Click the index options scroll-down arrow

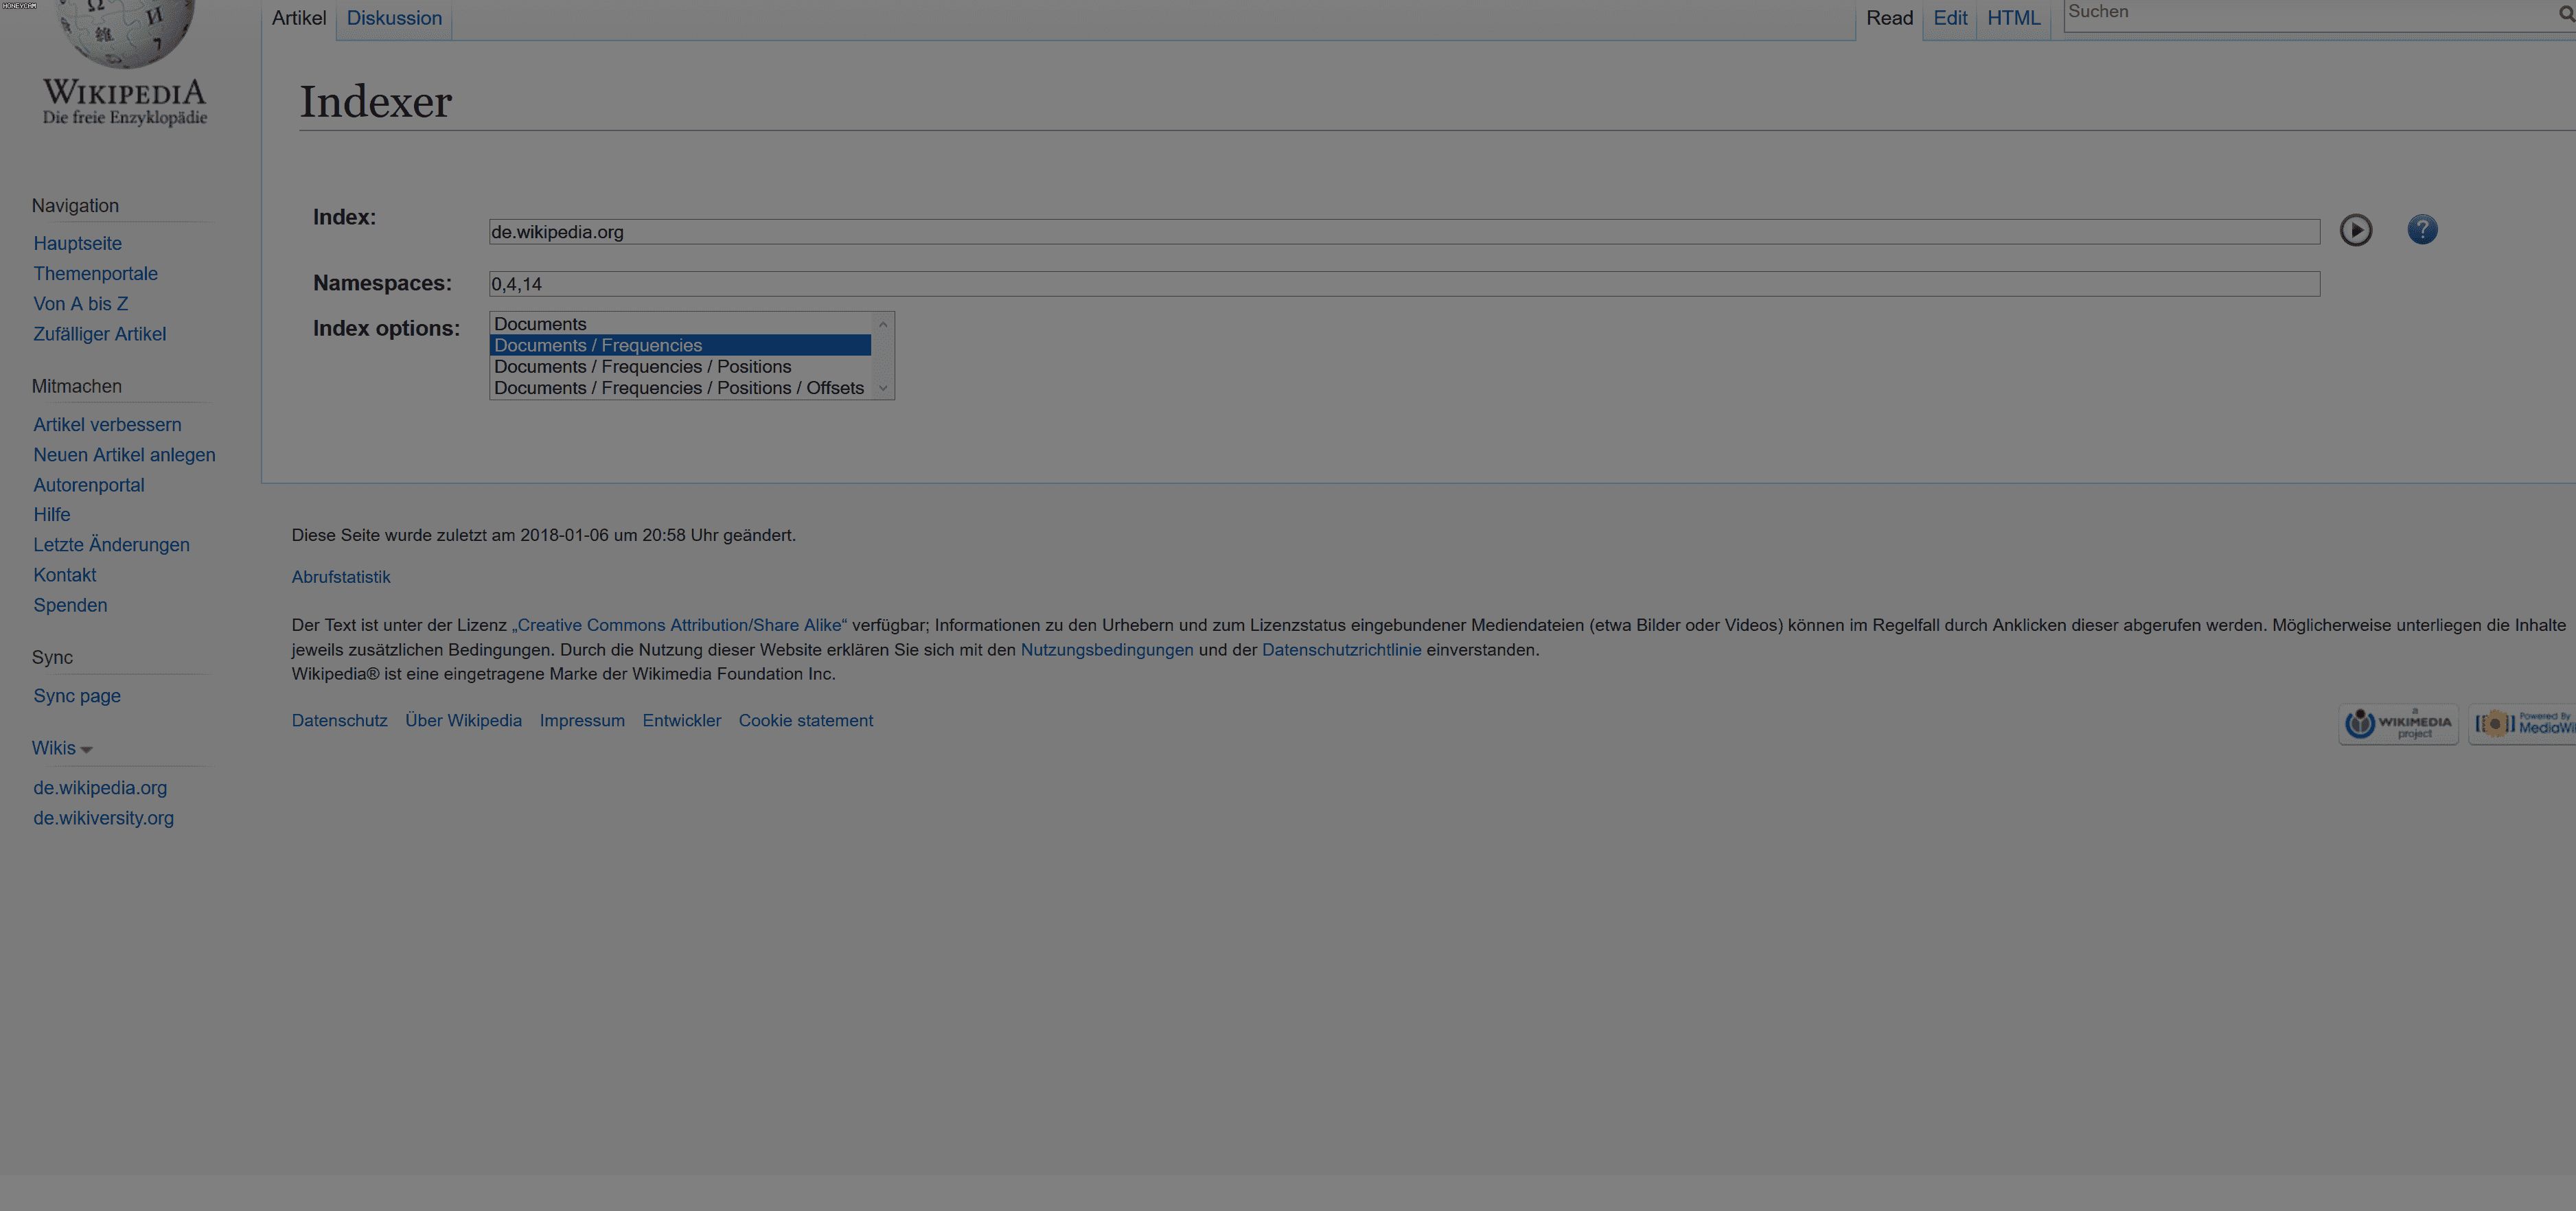[x=882, y=388]
